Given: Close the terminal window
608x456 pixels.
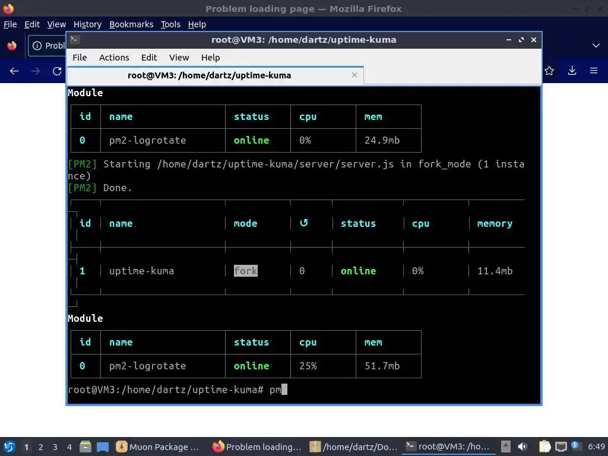Looking at the screenshot, I should (534, 40).
